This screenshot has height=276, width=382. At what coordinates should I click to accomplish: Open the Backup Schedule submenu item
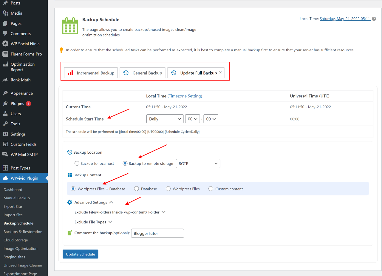click(18, 223)
